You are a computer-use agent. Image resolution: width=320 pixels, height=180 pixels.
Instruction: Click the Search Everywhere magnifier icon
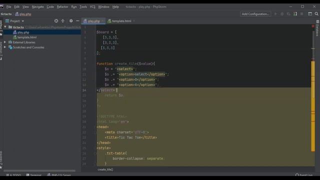pyautogui.click(x=316, y=14)
